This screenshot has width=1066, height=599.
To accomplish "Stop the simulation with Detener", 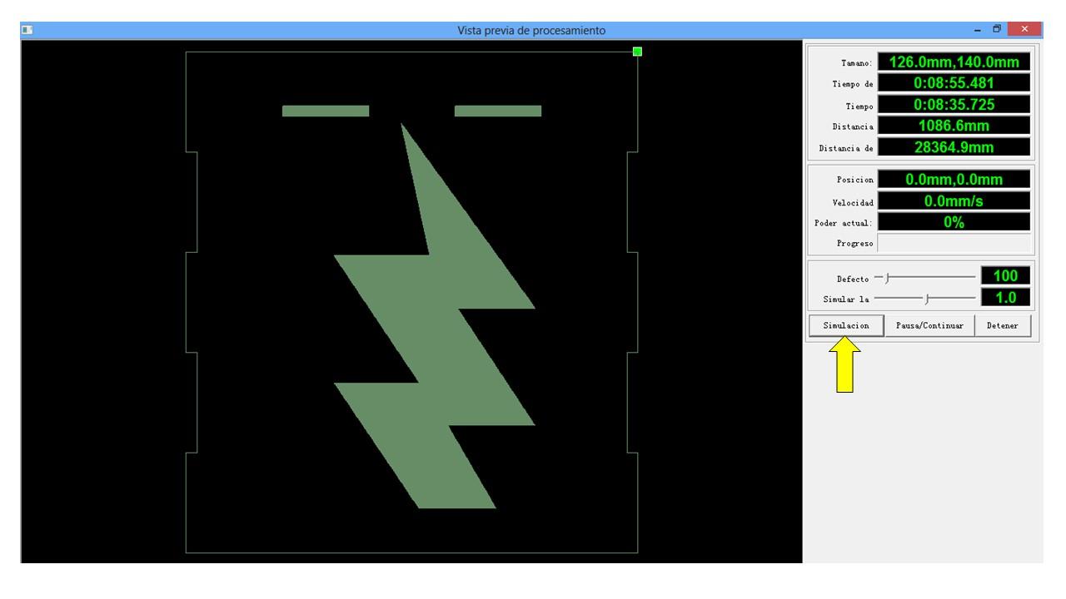I will pyautogui.click(x=1003, y=326).
